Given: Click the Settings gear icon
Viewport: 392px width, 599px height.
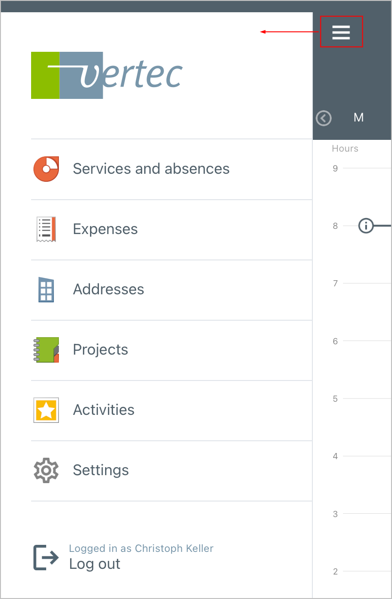Looking at the screenshot, I should pos(46,470).
